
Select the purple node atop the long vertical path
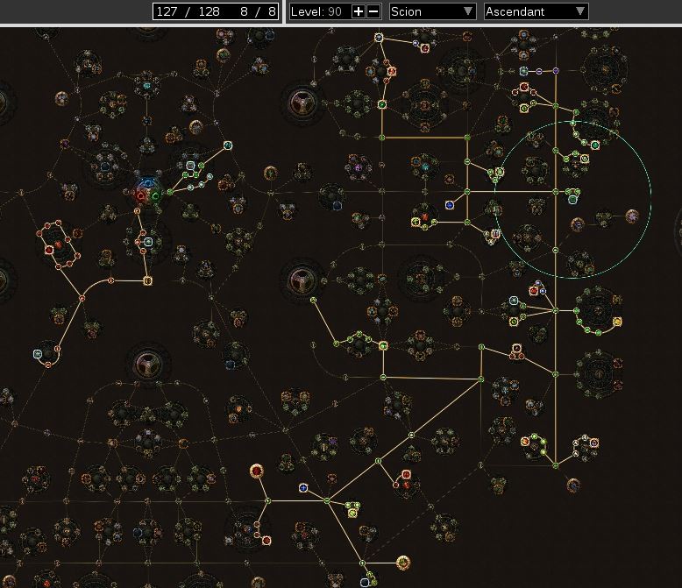tap(556, 70)
